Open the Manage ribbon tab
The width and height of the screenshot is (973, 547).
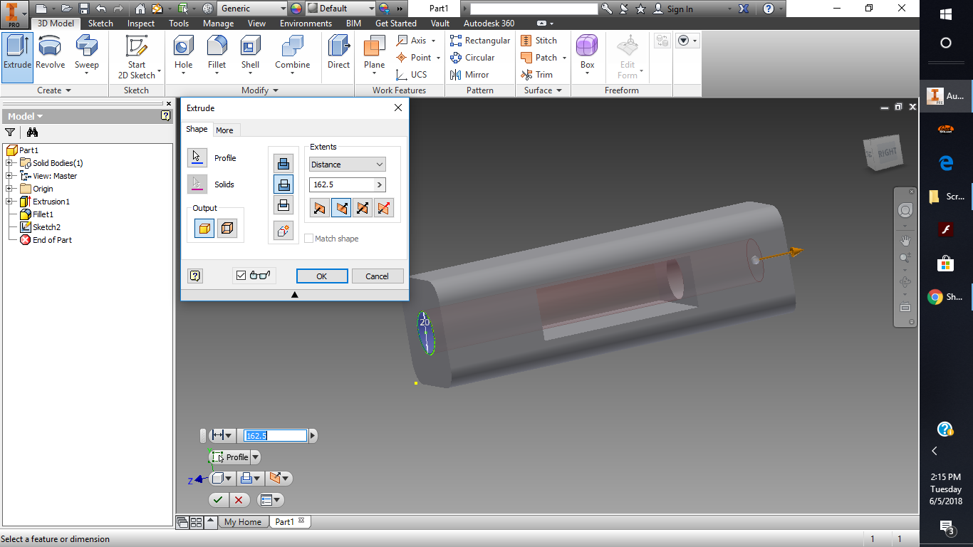click(x=218, y=24)
